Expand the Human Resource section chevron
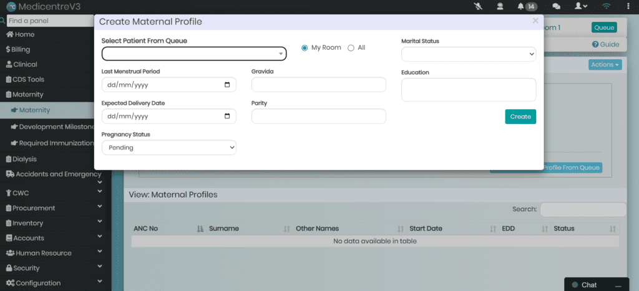 pos(100,252)
